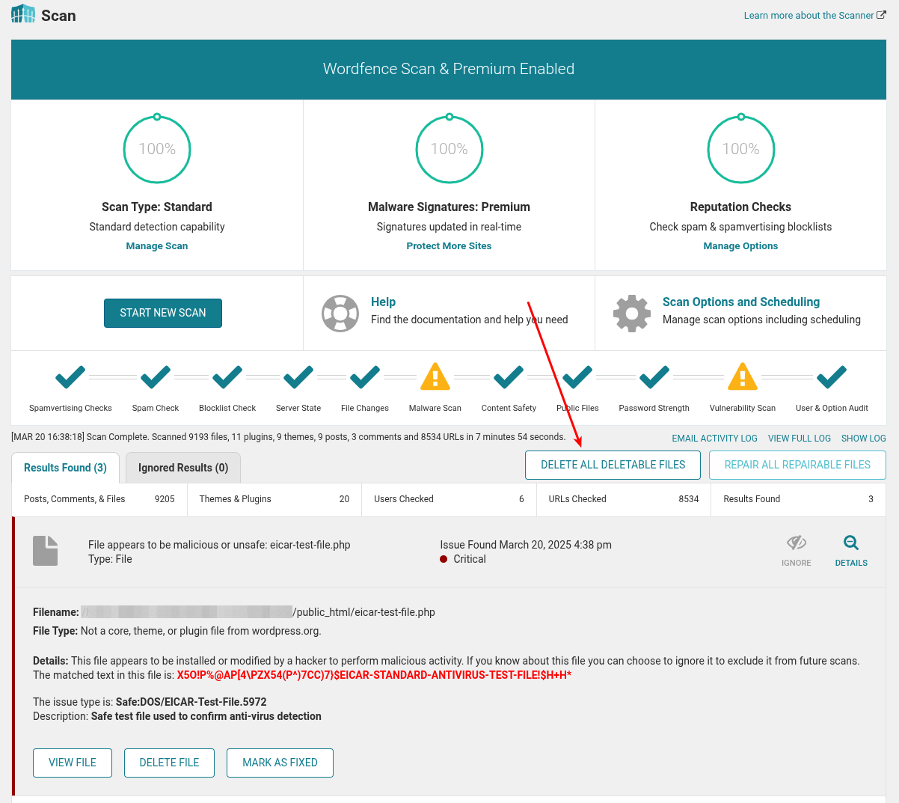Toggle IGNORE on the eicar-test-file result
The width and height of the screenshot is (899, 803).
pos(796,545)
